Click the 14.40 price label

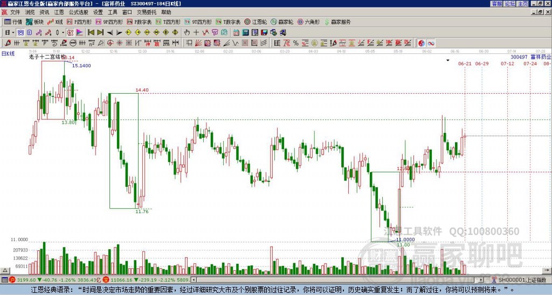[142, 90]
